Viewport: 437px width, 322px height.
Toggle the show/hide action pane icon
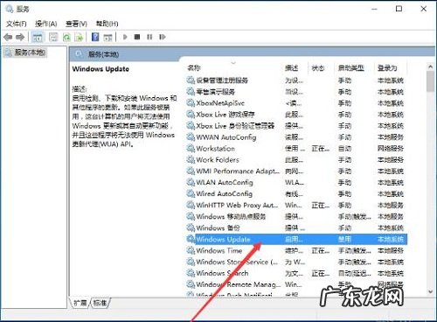[x=108, y=37]
